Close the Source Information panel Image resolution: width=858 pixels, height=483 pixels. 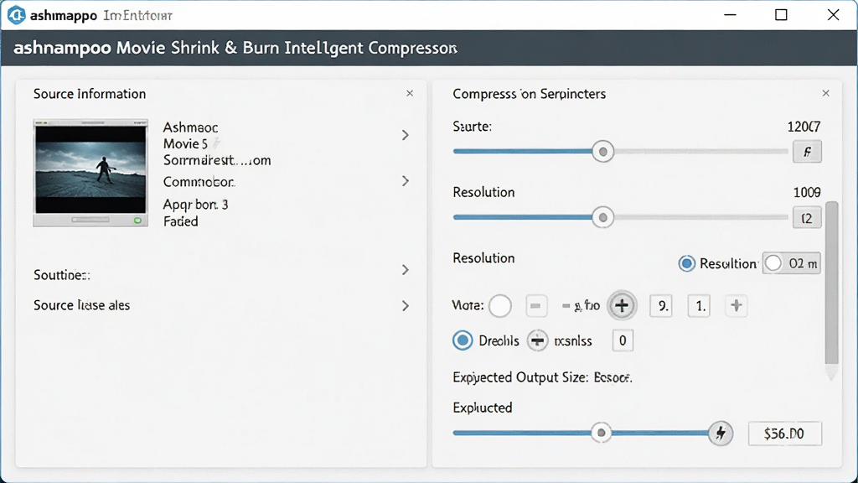pyautogui.click(x=409, y=94)
